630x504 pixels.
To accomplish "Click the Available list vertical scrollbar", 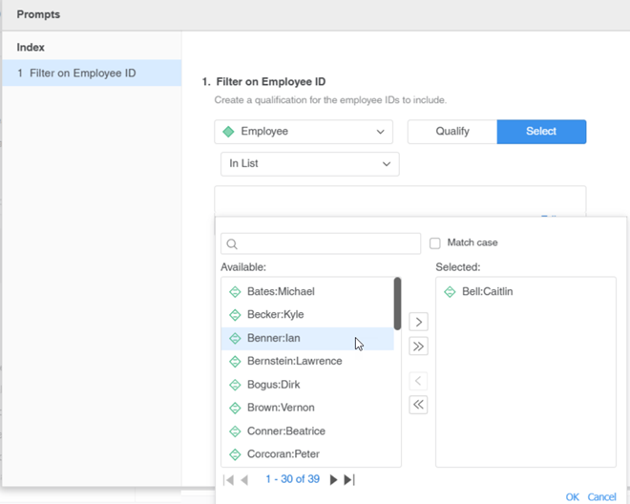I will tap(397, 304).
